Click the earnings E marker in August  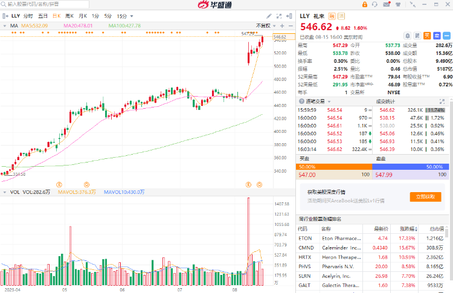248,184
